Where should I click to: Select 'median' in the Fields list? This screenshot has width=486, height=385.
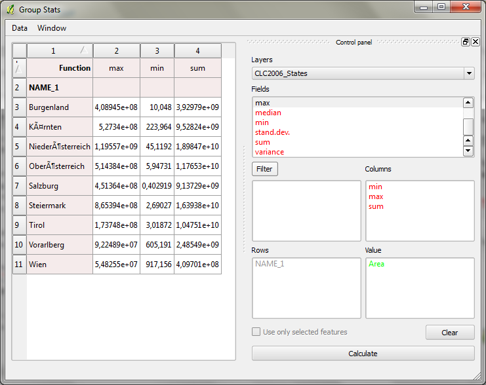click(268, 113)
